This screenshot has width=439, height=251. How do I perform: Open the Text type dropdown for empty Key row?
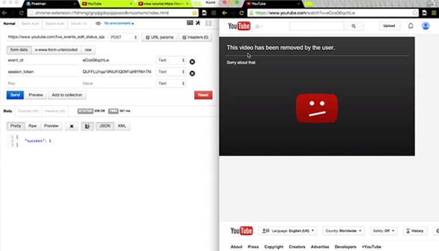(171, 83)
